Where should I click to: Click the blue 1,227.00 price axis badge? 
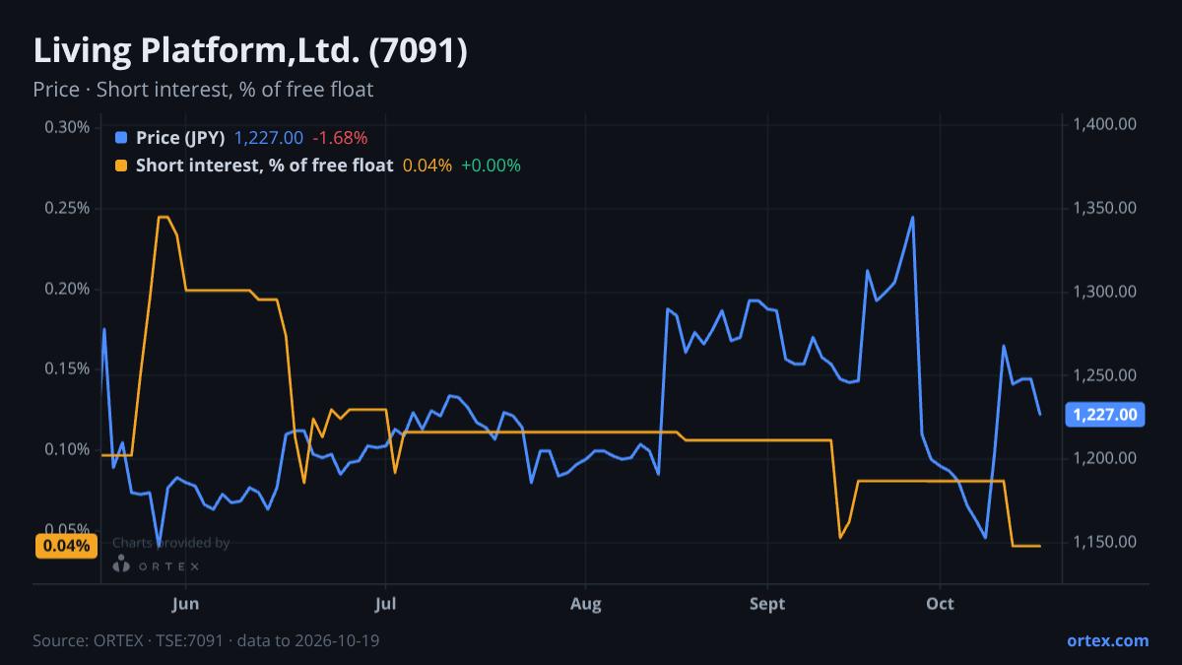click(x=1104, y=415)
